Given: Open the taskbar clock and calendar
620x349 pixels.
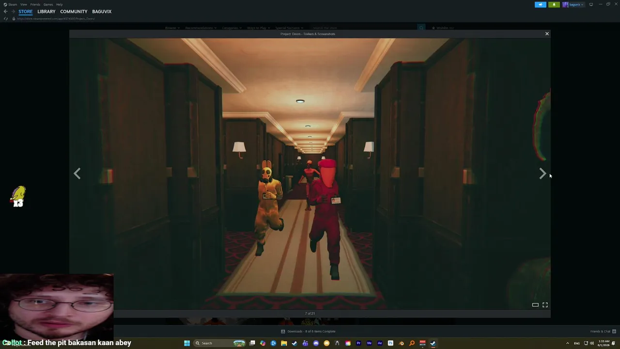Looking at the screenshot, I should pos(604,343).
